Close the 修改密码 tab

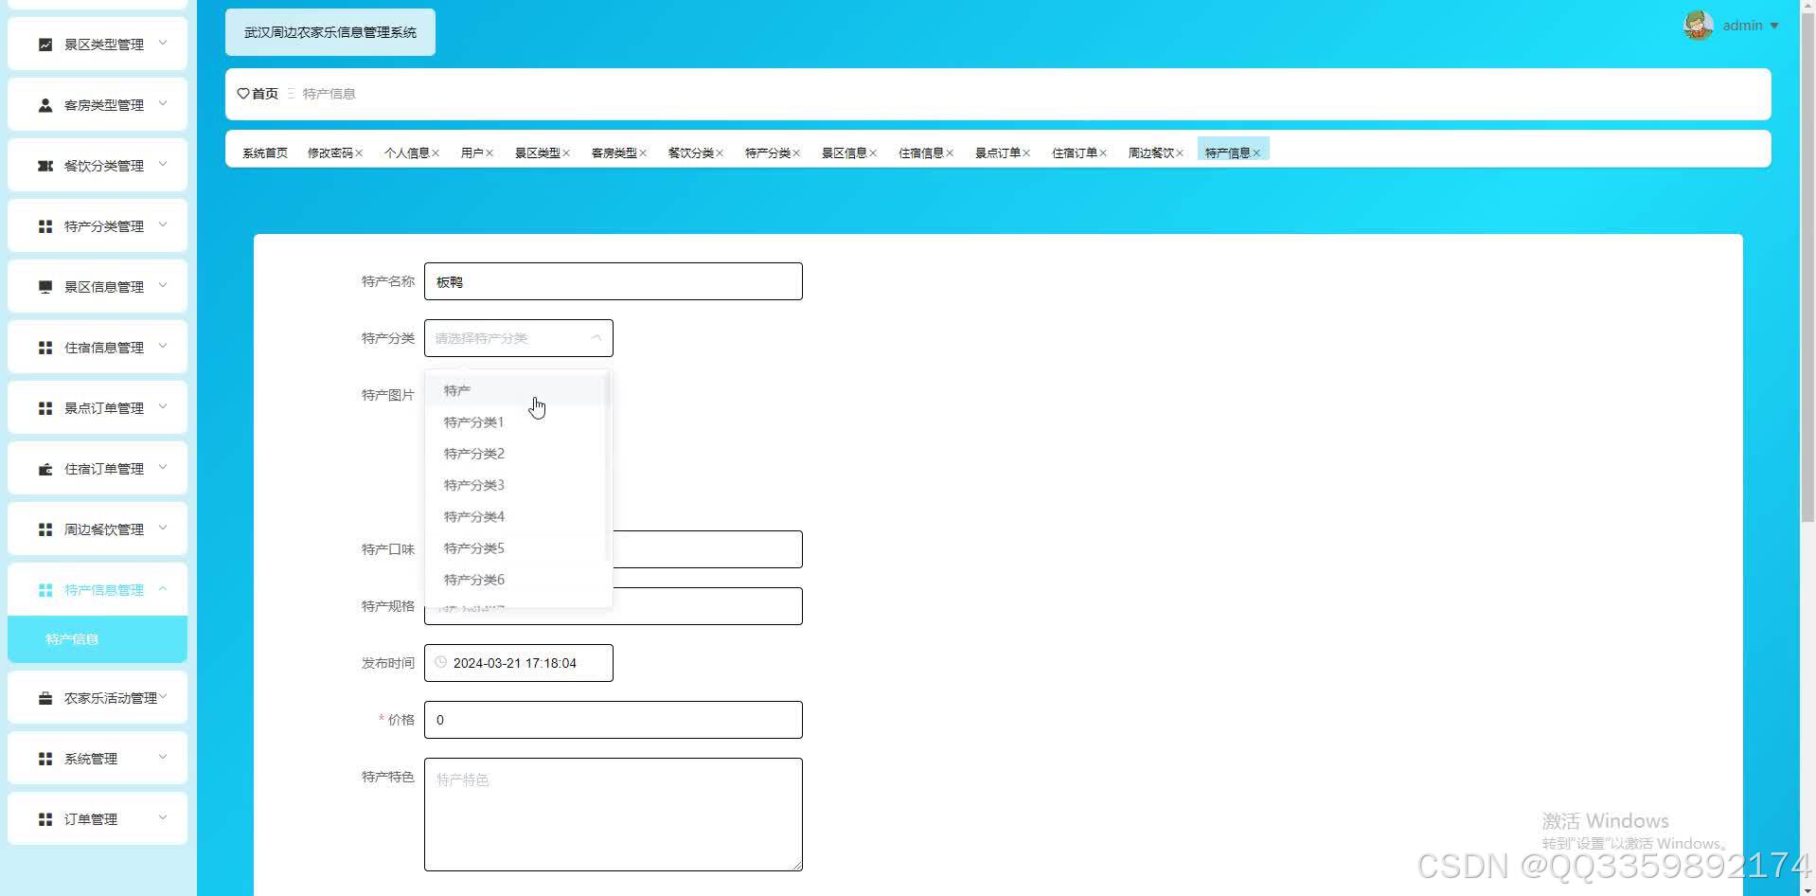(359, 153)
